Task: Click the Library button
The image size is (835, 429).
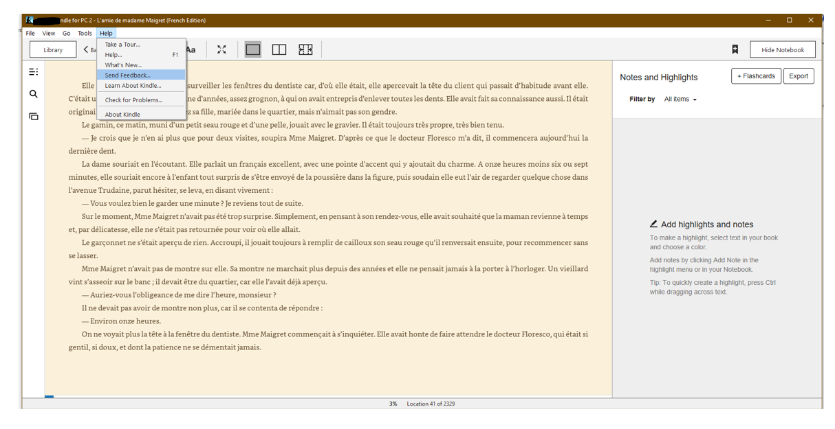Action: point(53,49)
